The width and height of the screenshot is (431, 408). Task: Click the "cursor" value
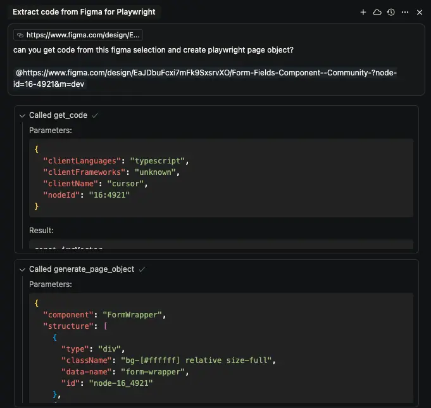coord(125,184)
